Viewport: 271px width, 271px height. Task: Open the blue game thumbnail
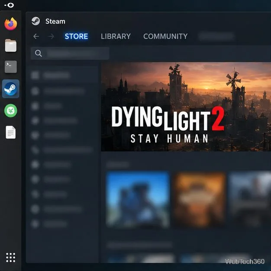[x=138, y=199]
